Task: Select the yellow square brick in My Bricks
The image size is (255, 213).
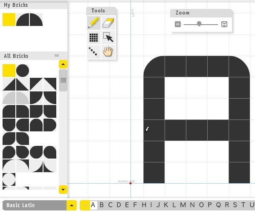Action: [x=9, y=20]
